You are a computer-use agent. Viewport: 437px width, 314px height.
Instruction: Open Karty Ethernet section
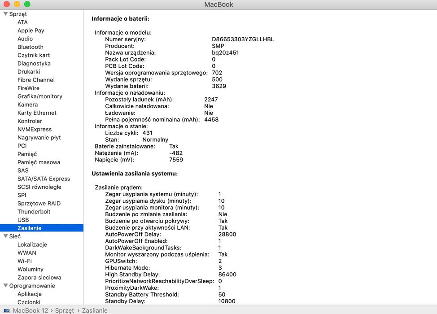pyautogui.click(x=37, y=113)
